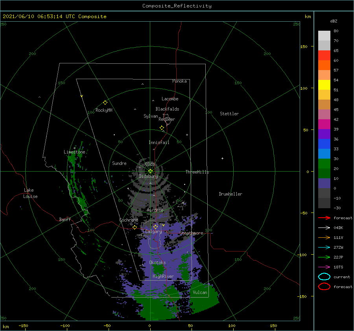Select the cyan current ellipse legend icon
The image size is (354, 331).
point(324,277)
